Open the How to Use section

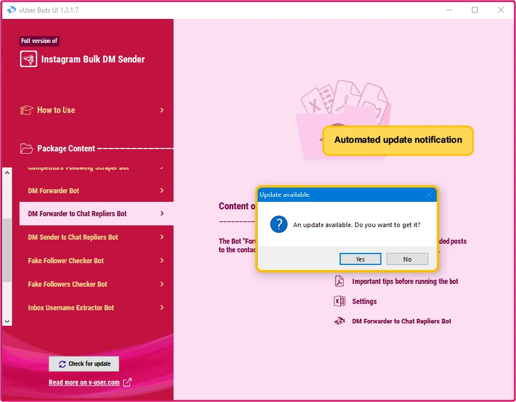pyautogui.click(x=92, y=110)
